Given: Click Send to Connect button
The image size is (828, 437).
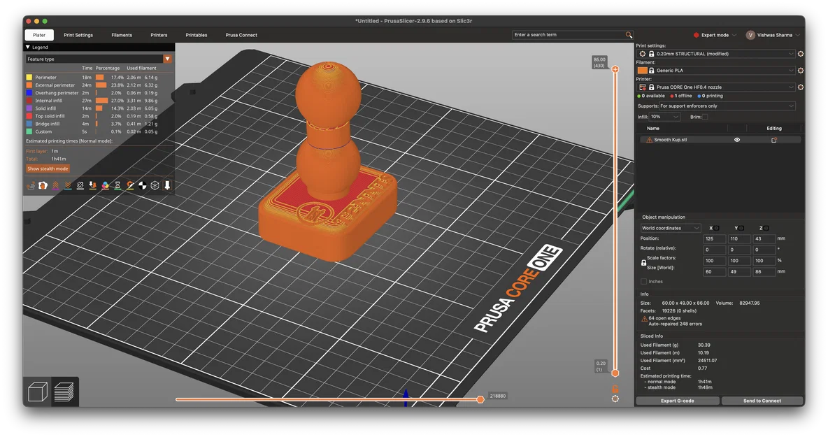Looking at the screenshot, I should [762, 401].
